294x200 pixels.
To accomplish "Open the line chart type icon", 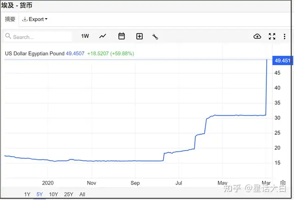I will tap(102, 36).
